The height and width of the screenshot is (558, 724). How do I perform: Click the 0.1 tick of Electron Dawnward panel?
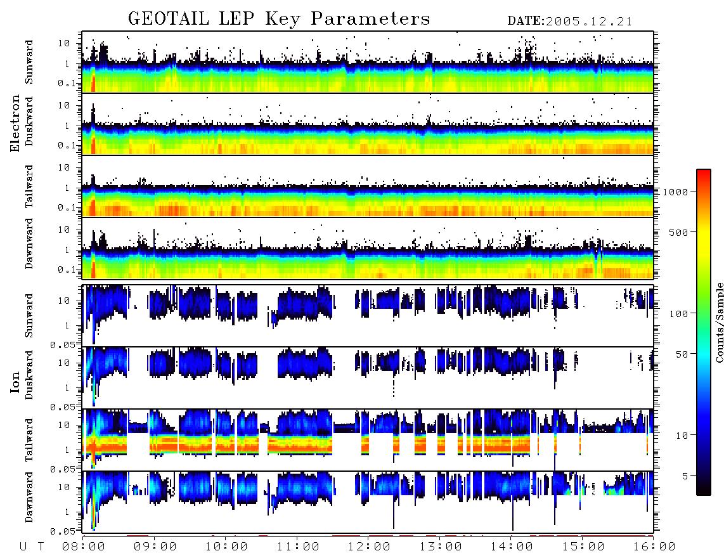(x=67, y=269)
